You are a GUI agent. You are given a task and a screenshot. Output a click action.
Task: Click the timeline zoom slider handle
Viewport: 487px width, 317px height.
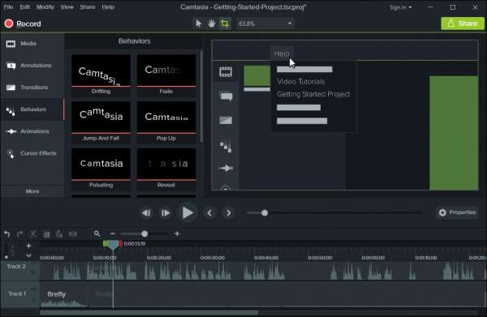pyautogui.click(x=144, y=233)
